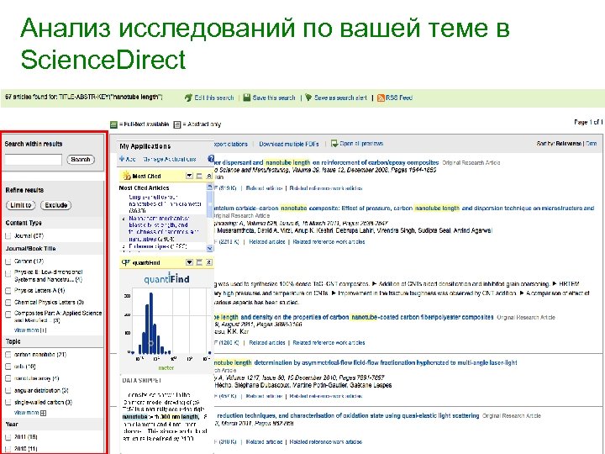Click the Save as search alert link

(340, 98)
